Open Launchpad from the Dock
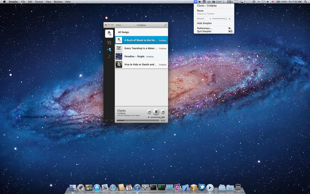This screenshot has height=194, width=310. [x=81, y=187]
